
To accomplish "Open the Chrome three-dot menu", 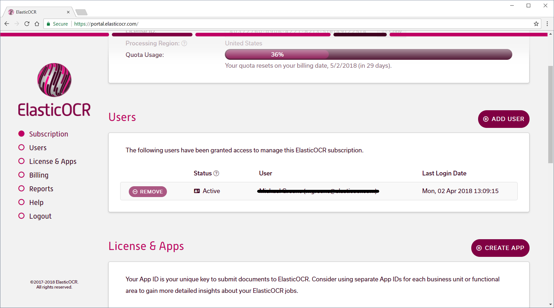I will [x=547, y=24].
